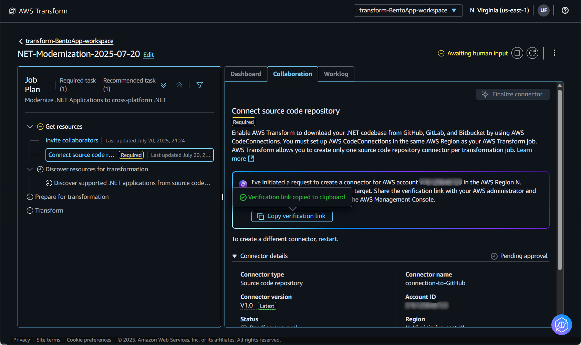Viewport: 581px width, 345px height.
Task: Click the Source code repository connector type value
Action: tap(272, 283)
